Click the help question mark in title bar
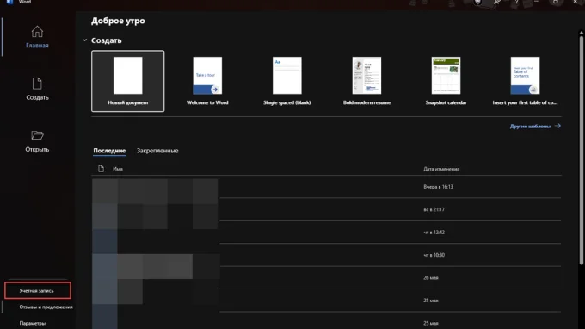 click(x=516, y=3)
